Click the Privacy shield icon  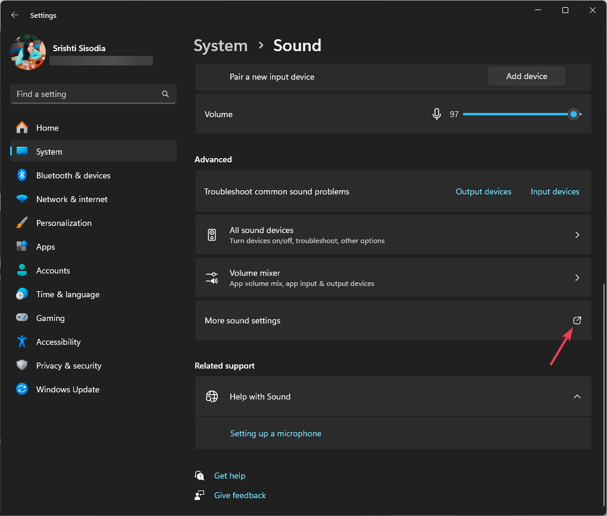point(22,365)
